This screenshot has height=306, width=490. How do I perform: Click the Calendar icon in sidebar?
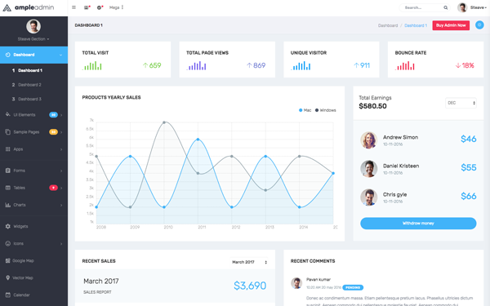point(8,295)
